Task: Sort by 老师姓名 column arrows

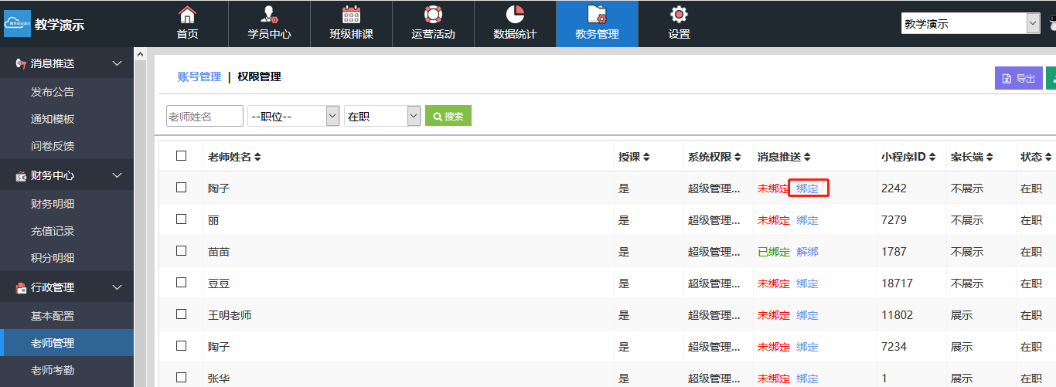Action: point(257,157)
